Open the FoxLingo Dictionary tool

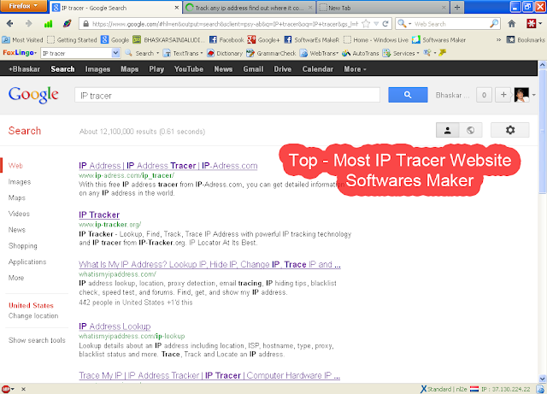225,53
